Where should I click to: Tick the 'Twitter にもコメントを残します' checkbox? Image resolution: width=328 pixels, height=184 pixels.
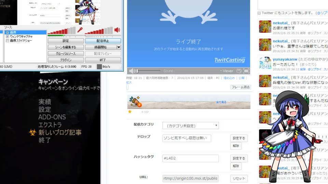(x=259, y=13)
